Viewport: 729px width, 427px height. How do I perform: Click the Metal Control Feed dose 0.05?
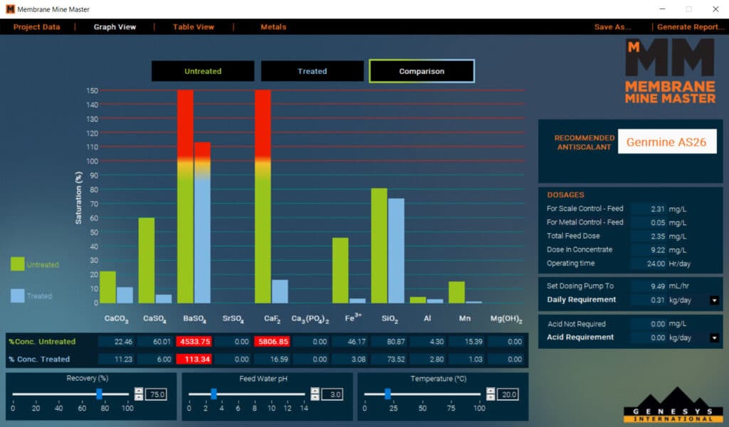[x=649, y=223]
